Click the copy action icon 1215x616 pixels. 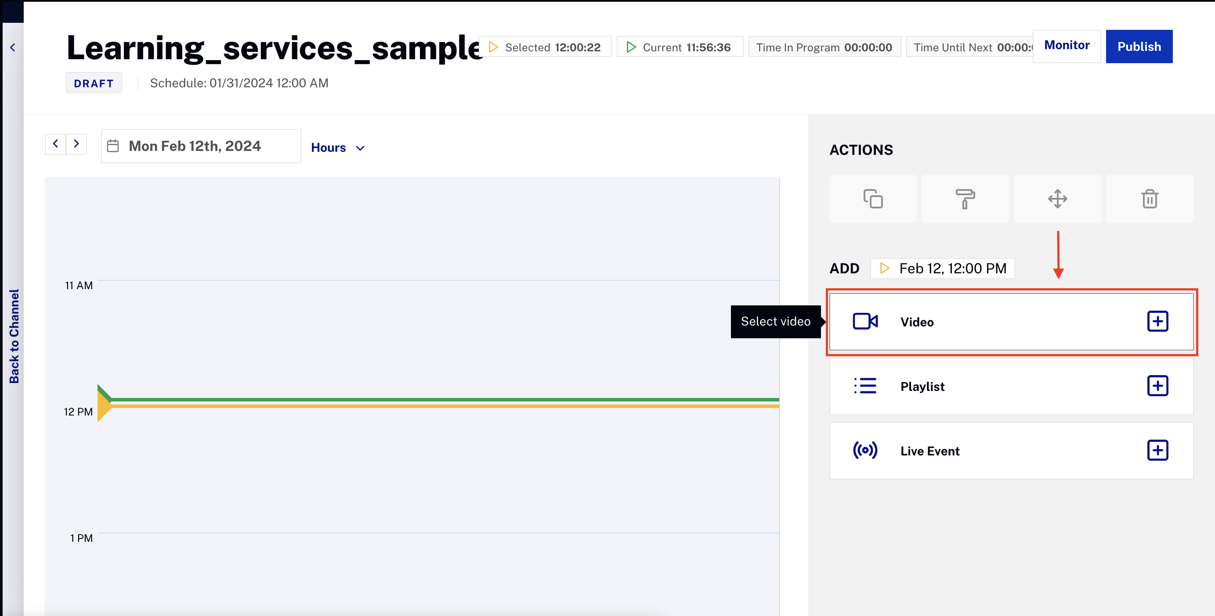872,199
